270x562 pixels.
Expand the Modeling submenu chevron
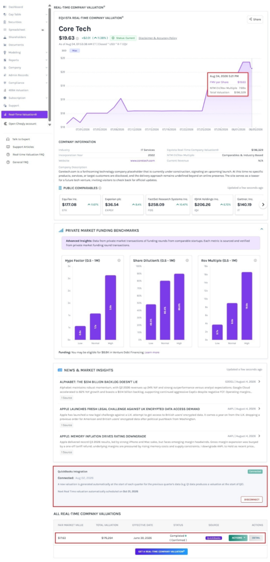[x=46, y=52]
